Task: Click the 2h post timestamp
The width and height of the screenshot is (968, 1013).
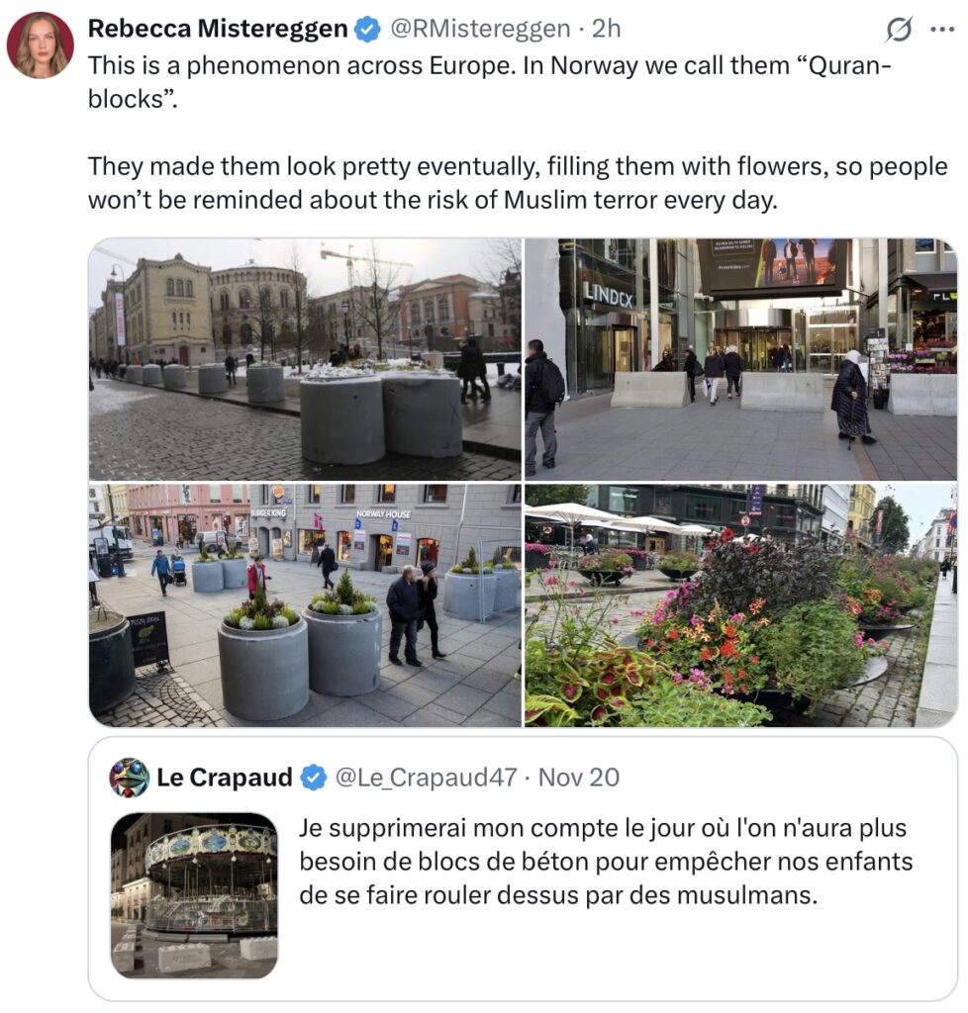Action: [606, 30]
